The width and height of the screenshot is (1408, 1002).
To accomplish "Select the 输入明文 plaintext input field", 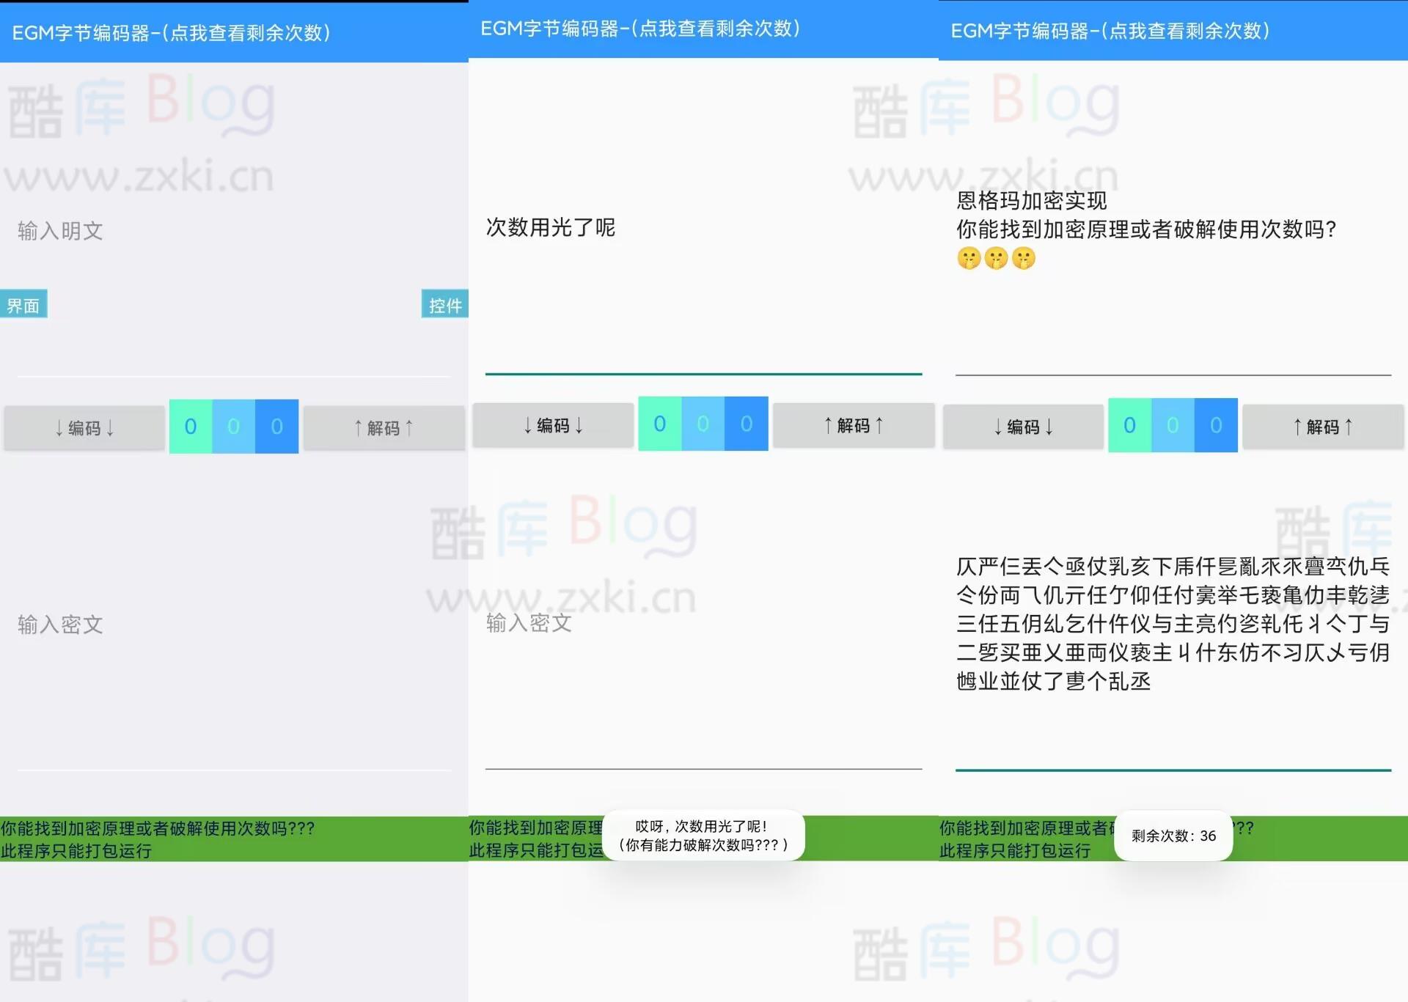I will pos(220,231).
